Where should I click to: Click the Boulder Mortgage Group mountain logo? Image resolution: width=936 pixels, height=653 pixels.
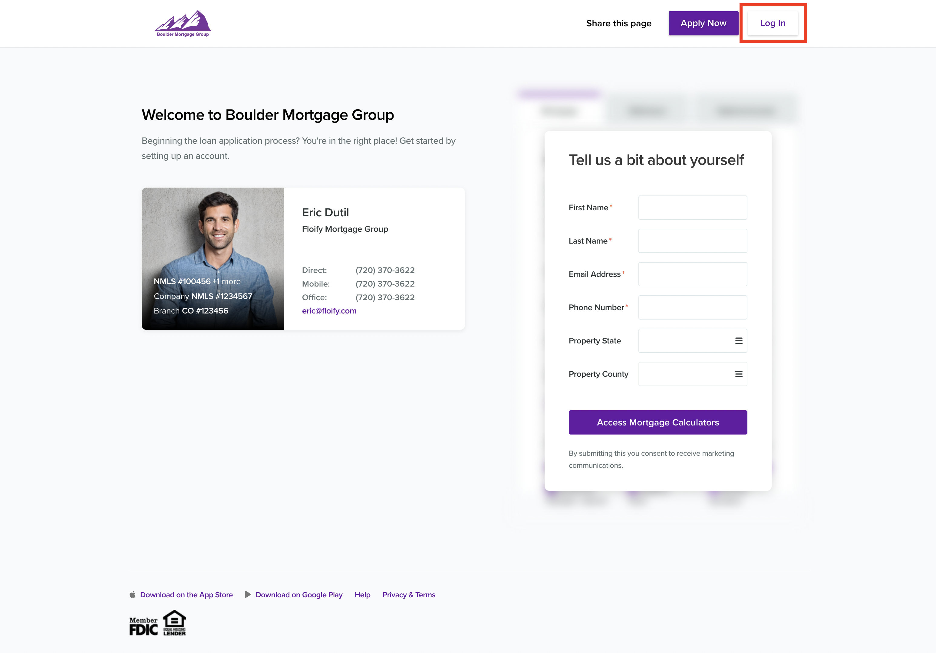(x=183, y=23)
